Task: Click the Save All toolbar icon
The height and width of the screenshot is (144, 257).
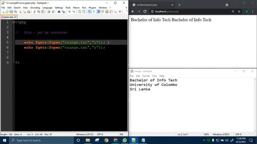Action: (x=16, y=12)
